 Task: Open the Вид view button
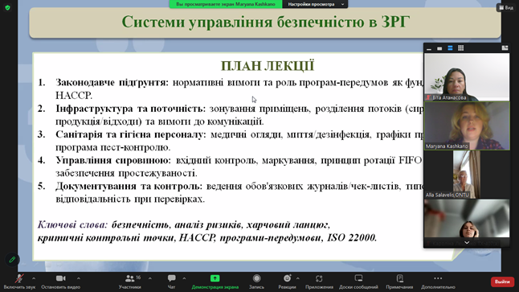[x=506, y=7]
